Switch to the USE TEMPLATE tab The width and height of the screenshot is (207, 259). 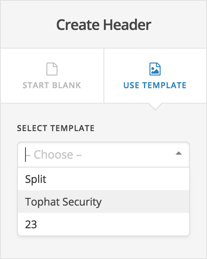click(155, 76)
